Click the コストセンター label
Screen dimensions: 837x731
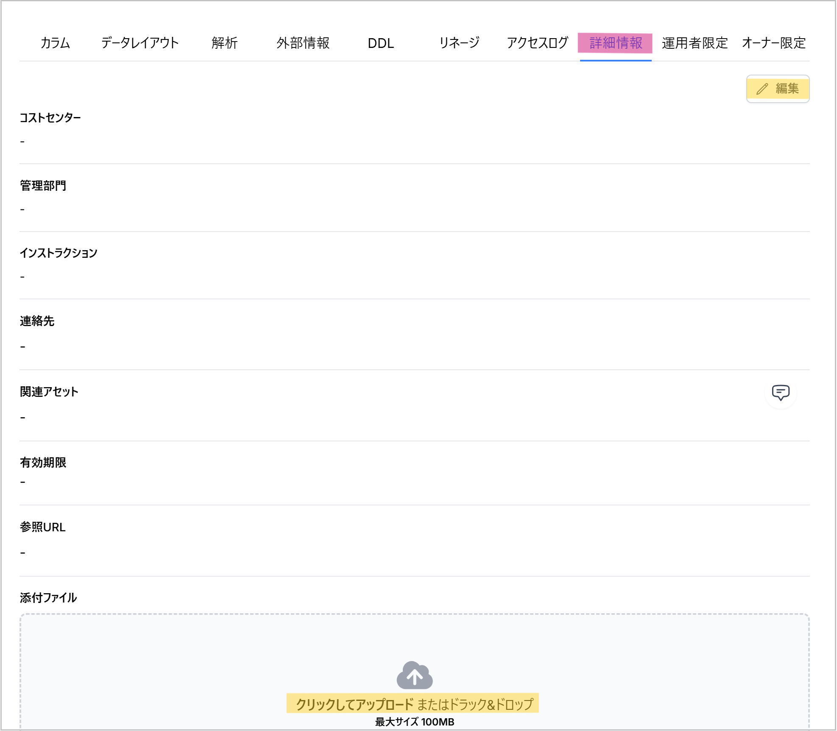click(x=50, y=117)
